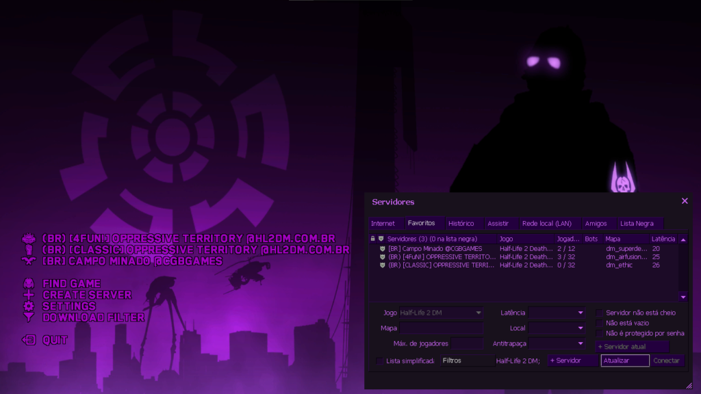This screenshot has height=394, width=701.
Task: Enable 'Servidor não está cheio' checkbox
Action: [600, 313]
